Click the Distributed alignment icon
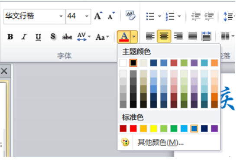Image resolution: width=243 pixels, height=163 pixels. click(x=207, y=36)
